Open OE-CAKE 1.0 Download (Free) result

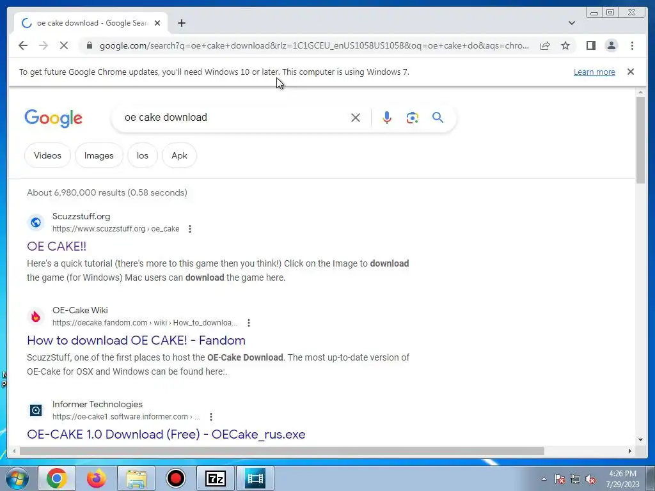coord(166,434)
